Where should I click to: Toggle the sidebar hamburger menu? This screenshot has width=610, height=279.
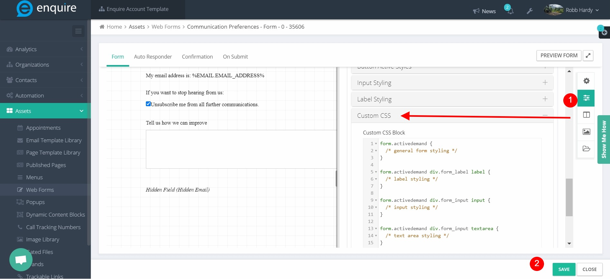pyautogui.click(x=78, y=31)
